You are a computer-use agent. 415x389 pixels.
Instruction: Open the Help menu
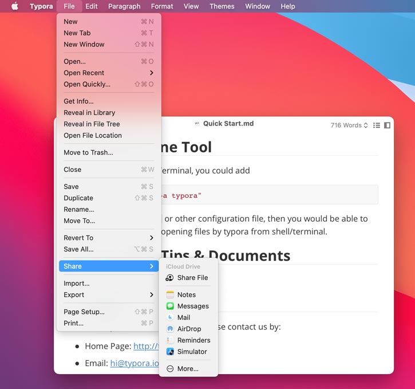coord(288,6)
